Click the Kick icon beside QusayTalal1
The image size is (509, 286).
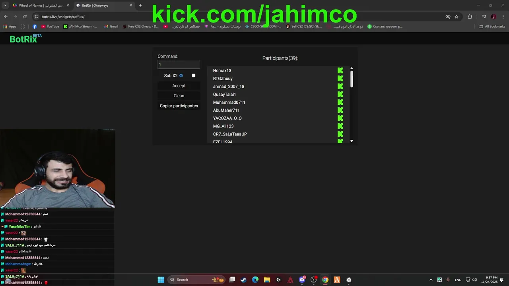[340, 95]
